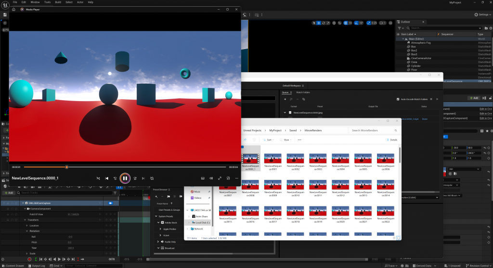Open the Edit menu in Unreal Editor
The width and height of the screenshot is (493, 268).
pos(24,2)
